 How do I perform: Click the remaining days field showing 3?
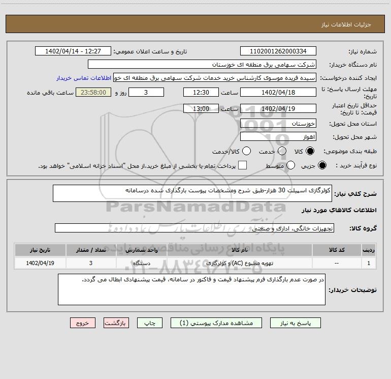coord(146,93)
